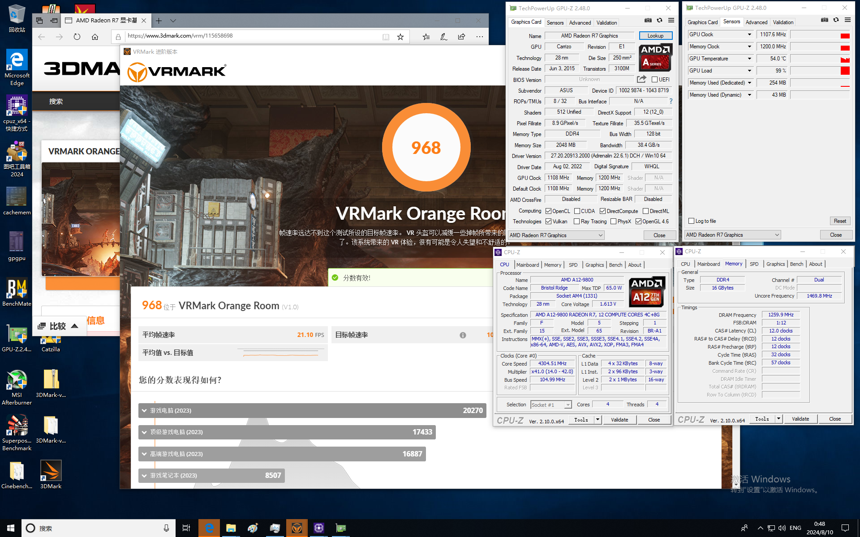Click the GPU Clock sensor graph bar
The image size is (860, 537).
coord(820,34)
